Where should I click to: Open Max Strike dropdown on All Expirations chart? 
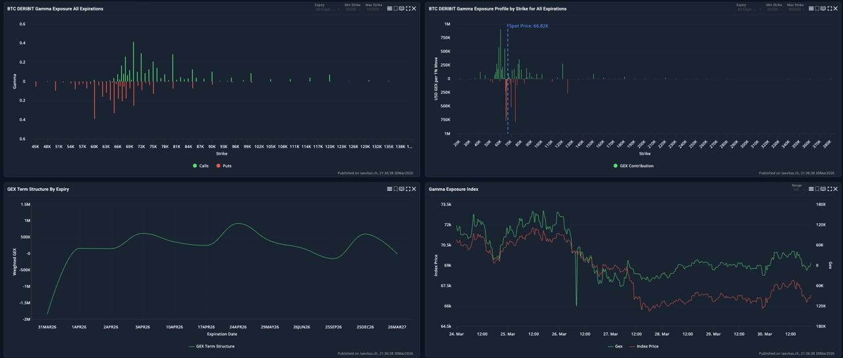(373, 7)
